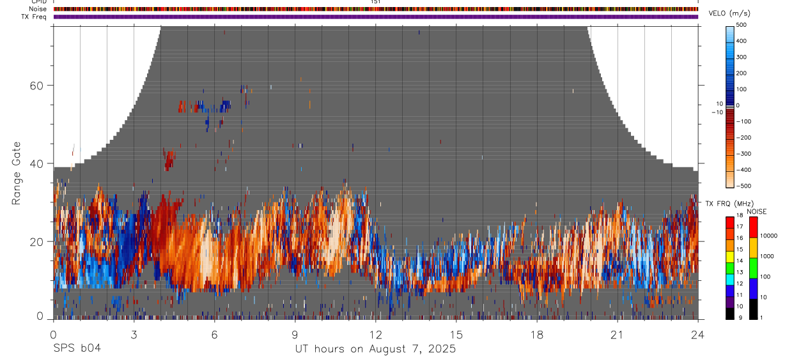
Task: Pick the green swatch in NOISE legend
Action: (x=754, y=268)
